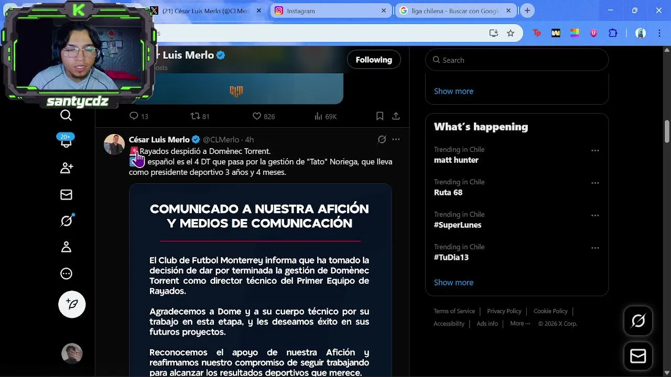Open the Search and Explore sidebar icon

(66, 115)
